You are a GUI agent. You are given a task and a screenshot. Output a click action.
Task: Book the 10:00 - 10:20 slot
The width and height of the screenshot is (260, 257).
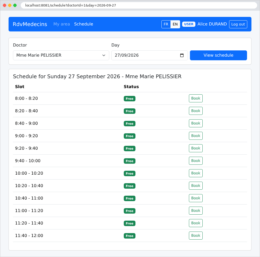coord(196,173)
